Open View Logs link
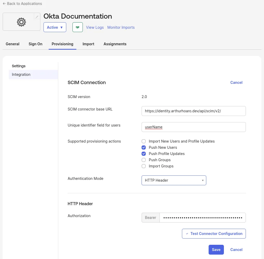This screenshot has height=259, width=264. (95, 27)
